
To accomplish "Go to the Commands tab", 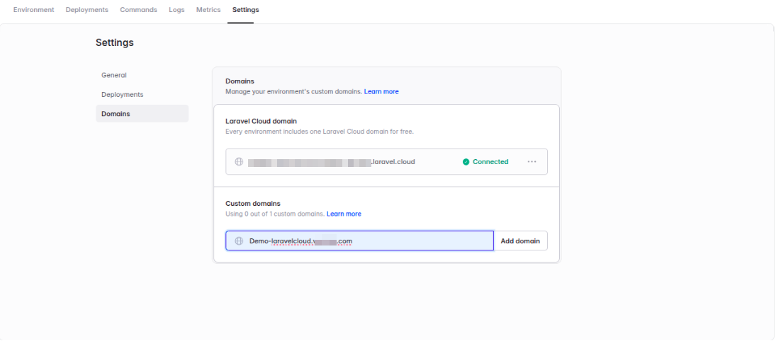I will click(139, 10).
